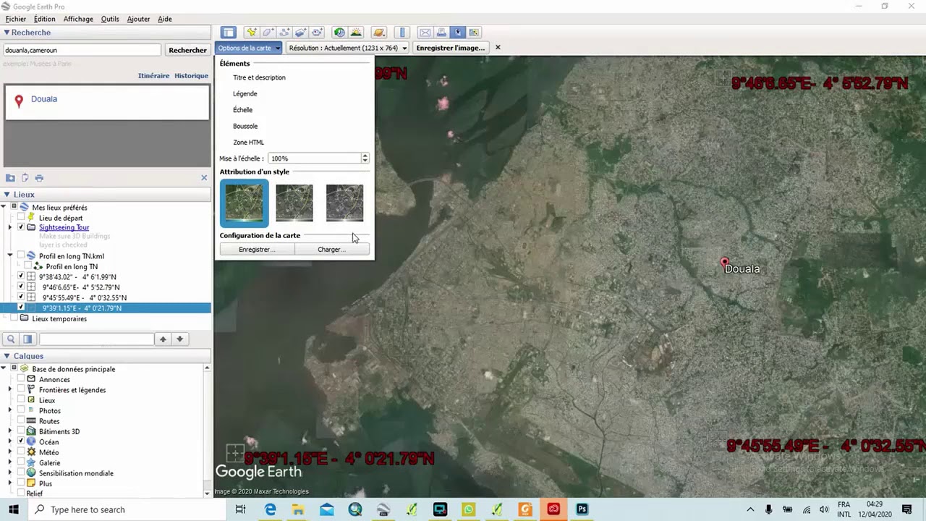
Task: Click the highlighted Save Image toolbar icon
Action: coord(458,33)
